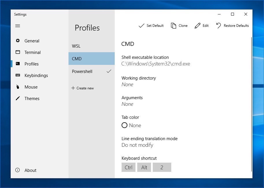
Task: Click the vertical scrollbar in settings pane
Action: (252, 104)
